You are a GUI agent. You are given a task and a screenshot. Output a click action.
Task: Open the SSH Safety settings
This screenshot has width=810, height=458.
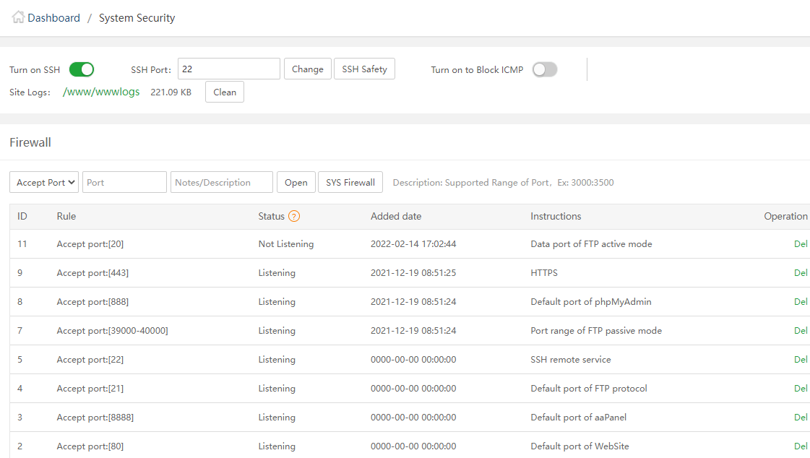(364, 69)
